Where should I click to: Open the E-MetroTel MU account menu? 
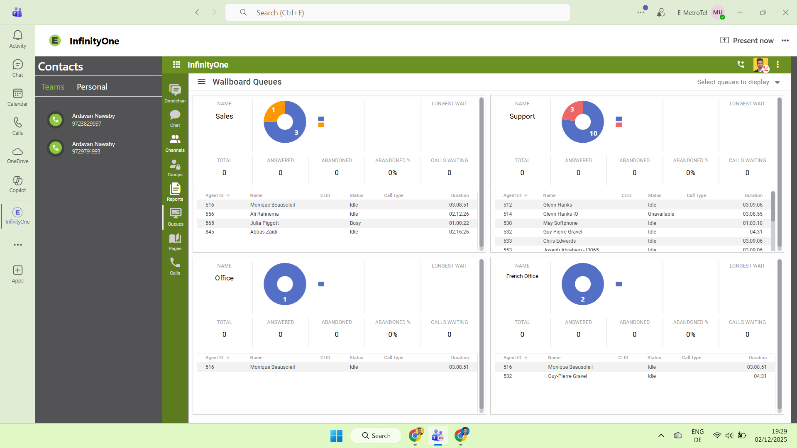point(718,12)
